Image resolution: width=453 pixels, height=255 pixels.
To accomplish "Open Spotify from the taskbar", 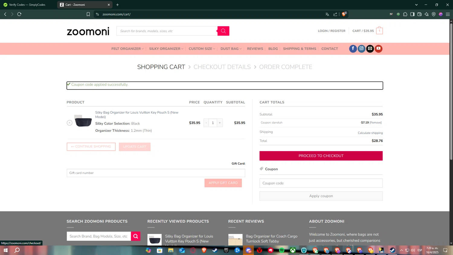I will click(282, 250).
